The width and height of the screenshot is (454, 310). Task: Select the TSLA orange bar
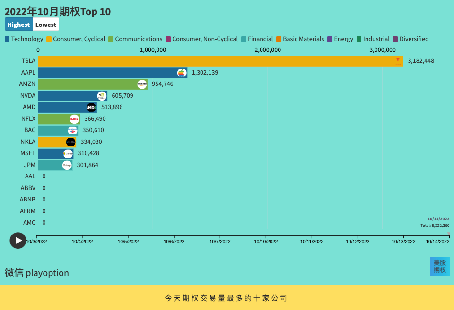point(221,61)
